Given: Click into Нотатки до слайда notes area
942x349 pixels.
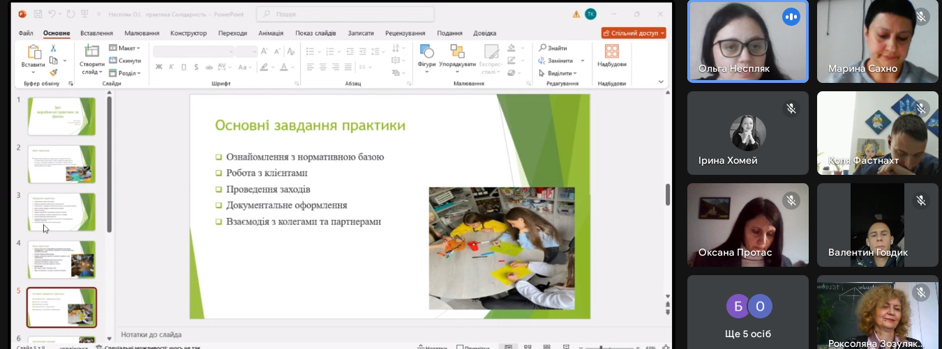Looking at the screenshot, I should coord(391,334).
